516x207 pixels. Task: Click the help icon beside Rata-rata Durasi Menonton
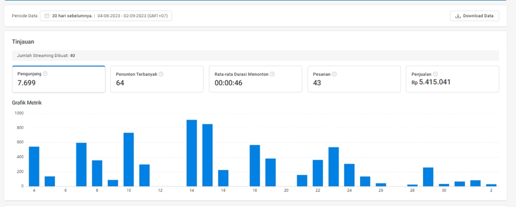pyautogui.click(x=272, y=74)
